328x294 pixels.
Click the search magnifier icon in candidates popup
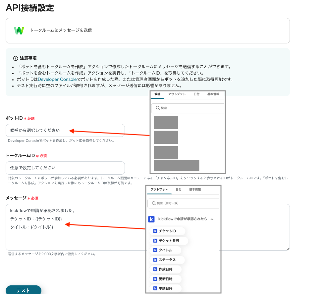tap(158, 108)
